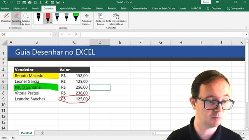Open the Adicionar Caneta dropdown
Image resolution: width=249 pixels, height=140 pixels.
86,19
